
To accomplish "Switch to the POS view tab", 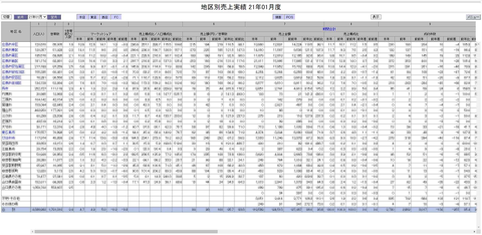I will coord(289,17).
